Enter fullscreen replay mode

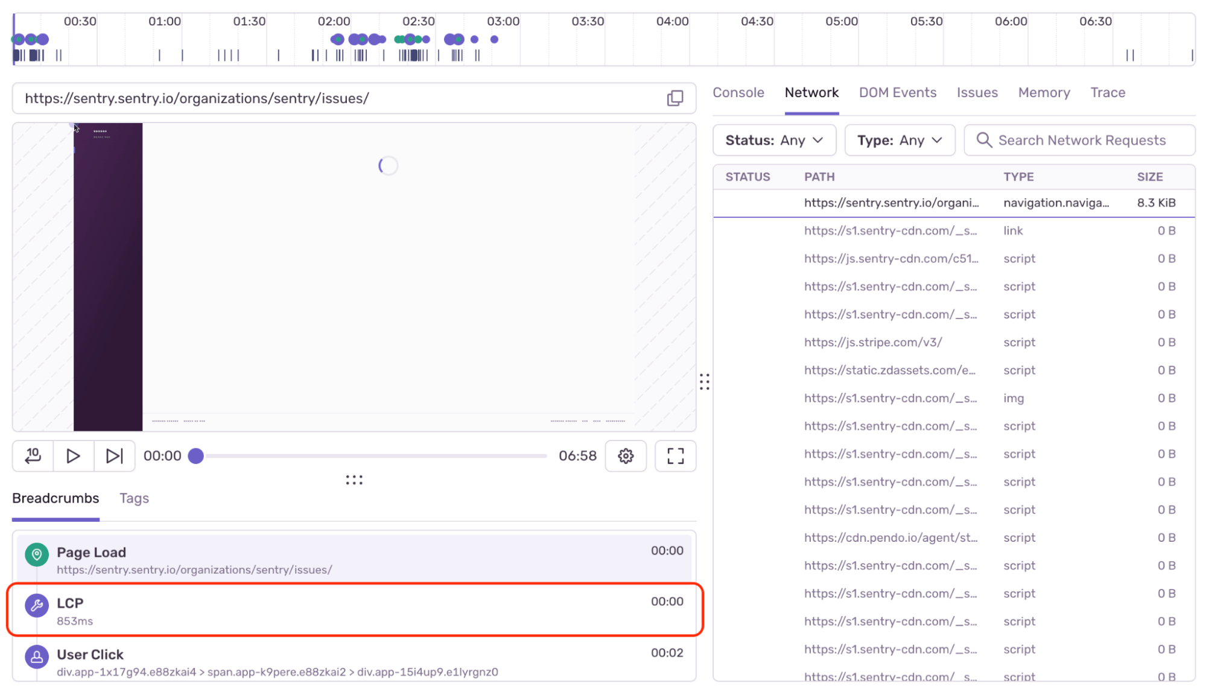[675, 456]
